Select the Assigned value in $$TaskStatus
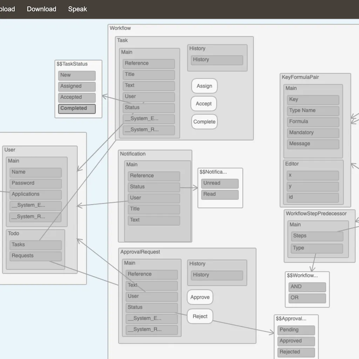This screenshot has height=359, width=359. click(x=77, y=86)
